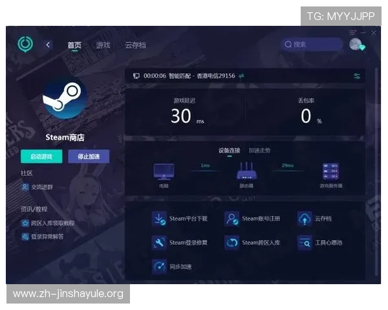Click the Steam平台下载 download icon
This screenshot has height=310, width=388.
pyautogui.click(x=159, y=219)
